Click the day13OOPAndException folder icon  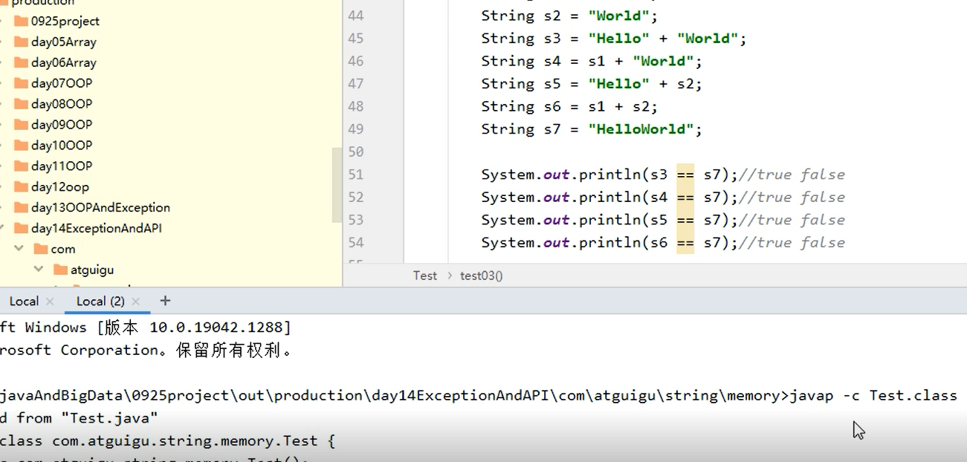22,207
